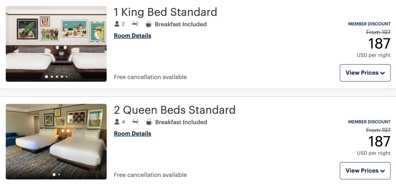The width and height of the screenshot is (396, 185).
Task: Expand prices for 2 Queen Beds Standard
Action: click(x=365, y=171)
